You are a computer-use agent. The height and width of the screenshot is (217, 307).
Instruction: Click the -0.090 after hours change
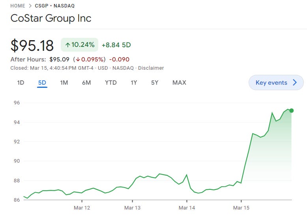click(x=119, y=59)
